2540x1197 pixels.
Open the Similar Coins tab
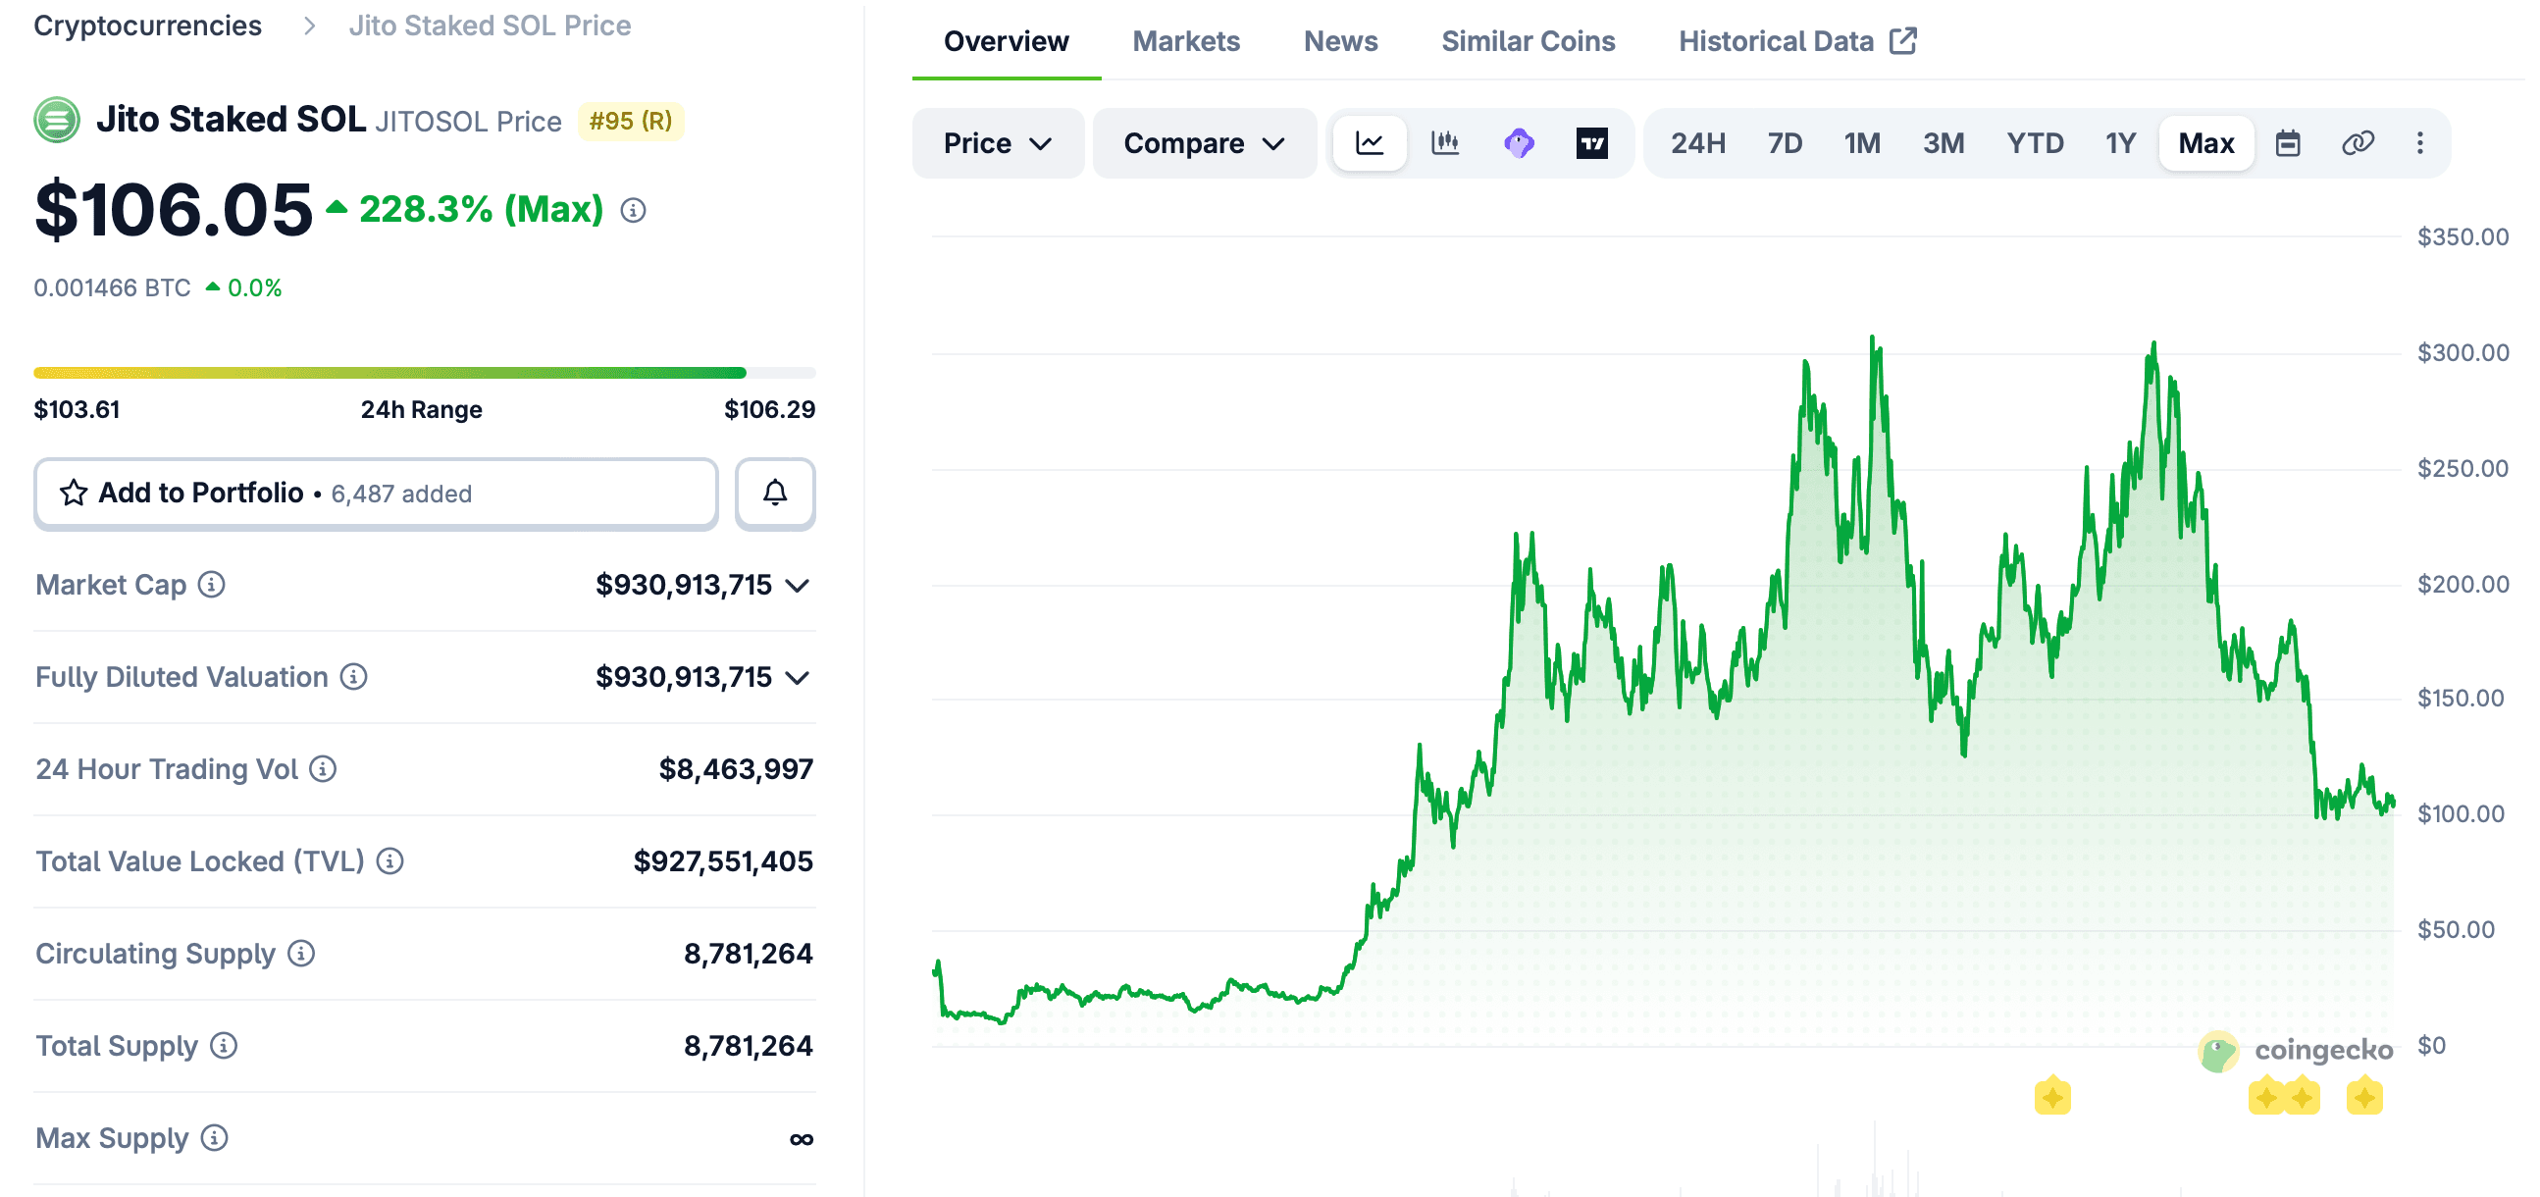point(1528,41)
